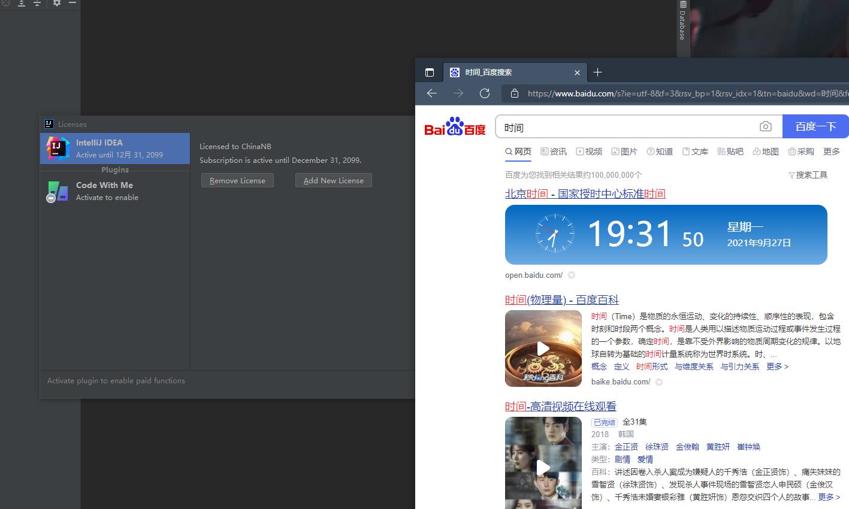Go back in the browser
This screenshot has width=849, height=509.
coord(432,93)
